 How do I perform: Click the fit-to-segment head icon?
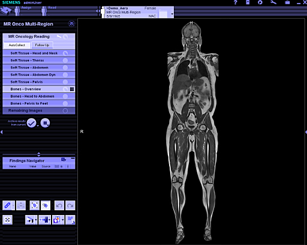(x=34, y=205)
